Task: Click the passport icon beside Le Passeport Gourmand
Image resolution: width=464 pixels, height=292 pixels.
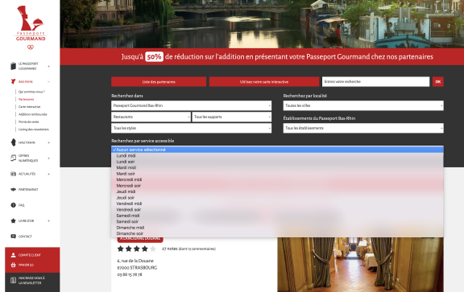Action: pos(13,66)
